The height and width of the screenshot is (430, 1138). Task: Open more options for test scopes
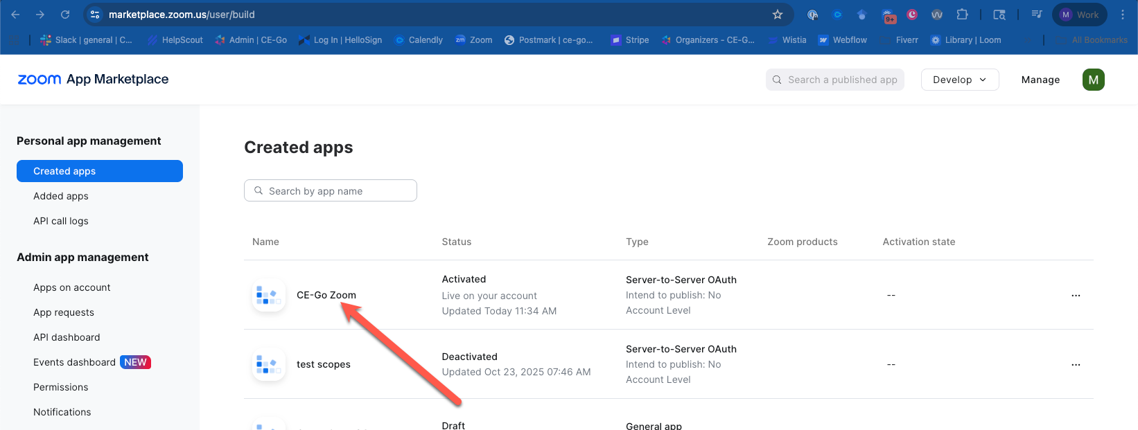coord(1076,365)
